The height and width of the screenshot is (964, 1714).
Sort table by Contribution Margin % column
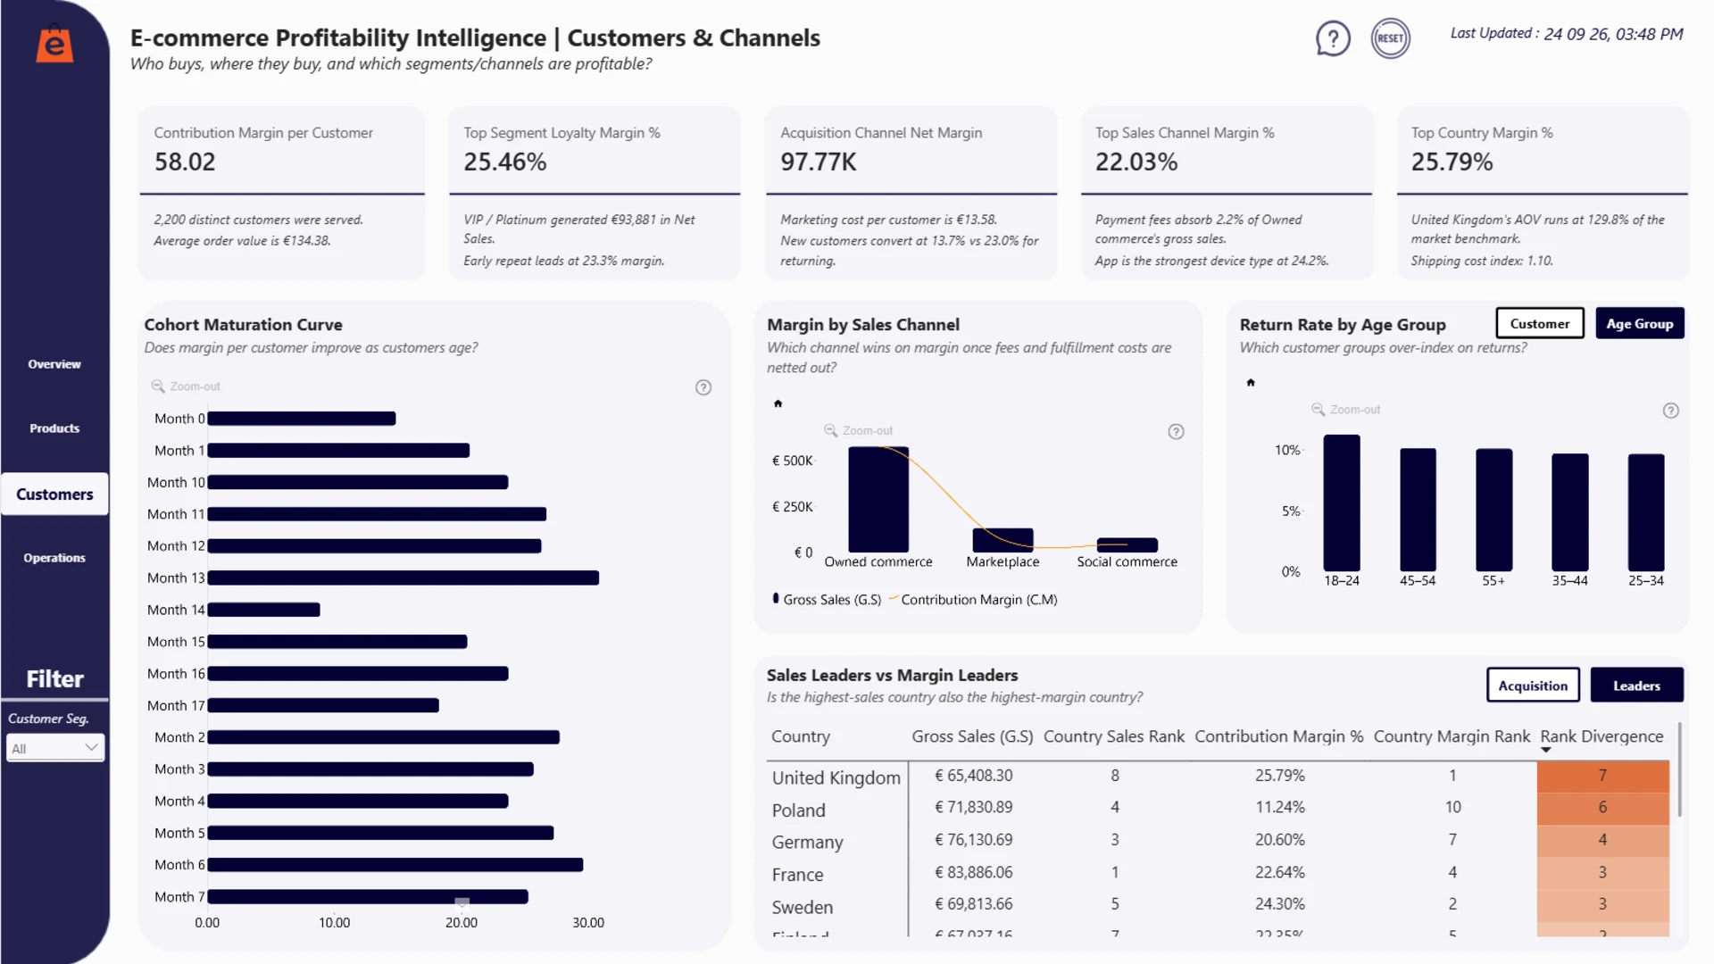tap(1279, 736)
